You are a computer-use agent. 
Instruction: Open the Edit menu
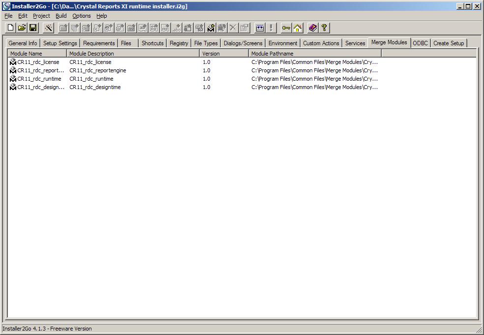click(23, 16)
